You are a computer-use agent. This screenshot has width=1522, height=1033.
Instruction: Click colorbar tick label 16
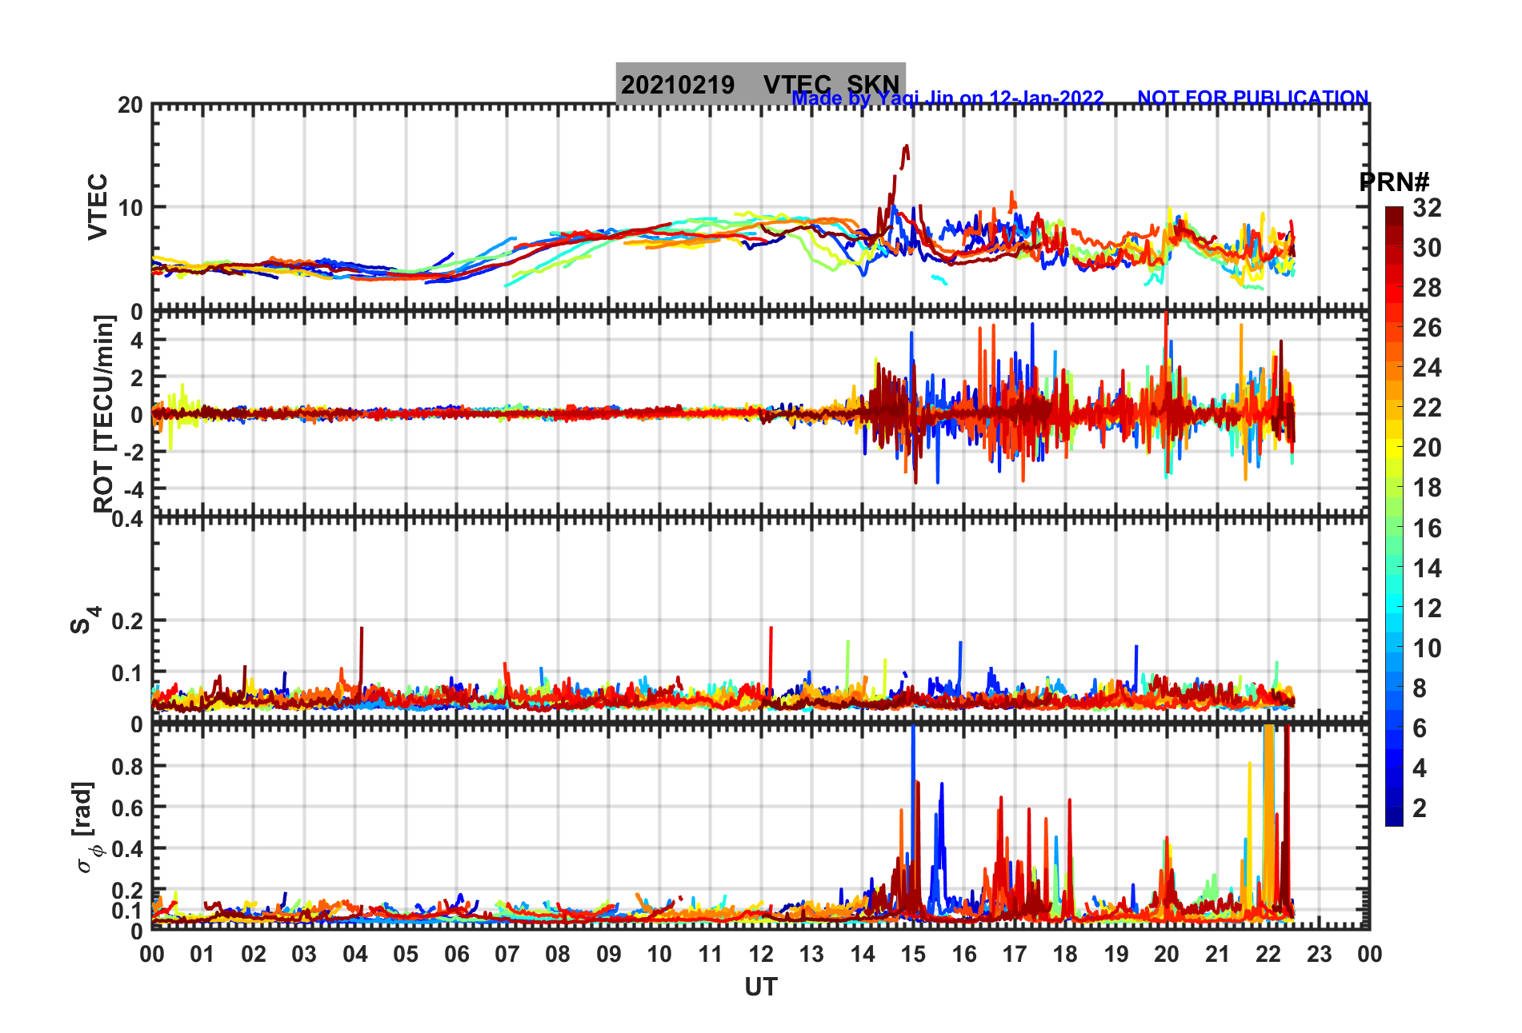pyautogui.click(x=1427, y=528)
